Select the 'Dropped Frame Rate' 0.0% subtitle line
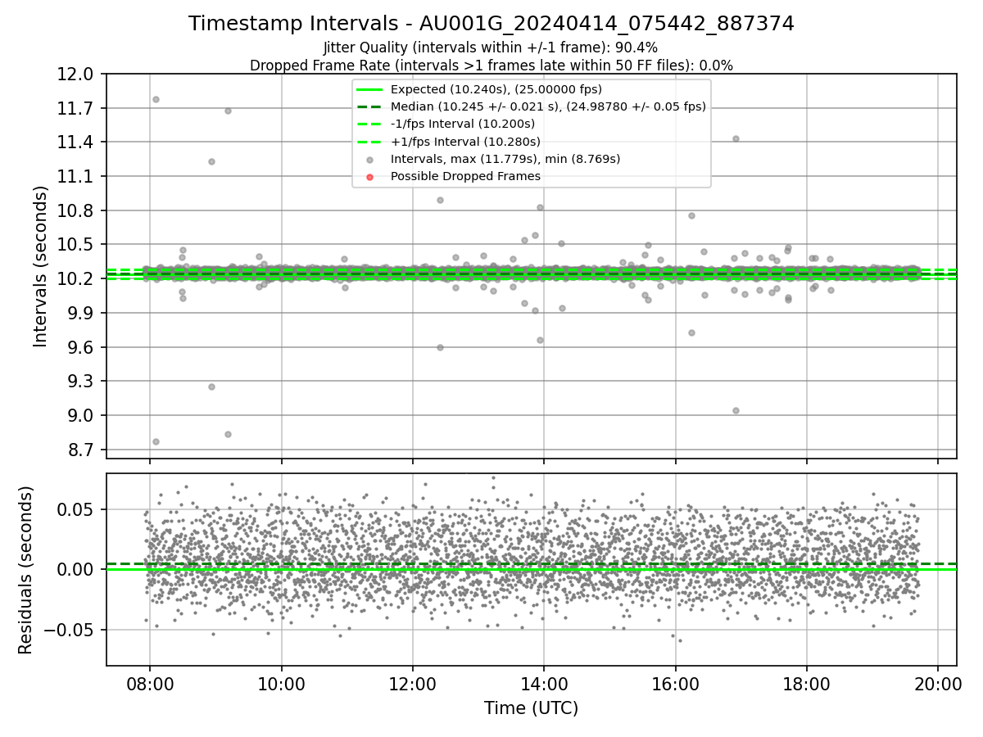This screenshot has width=983, height=737. click(x=491, y=66)
